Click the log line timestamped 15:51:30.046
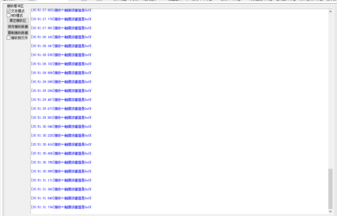Viewport: 337px width, 216px height. click(61, 126)
